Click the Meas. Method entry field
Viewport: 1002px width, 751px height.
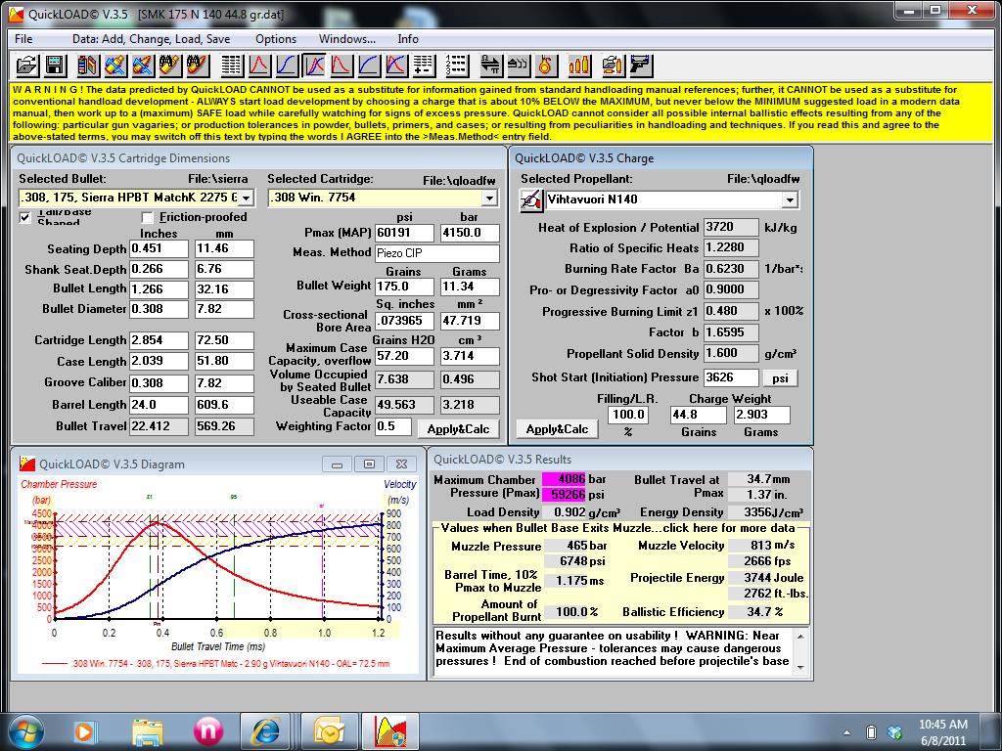(437, 253)
